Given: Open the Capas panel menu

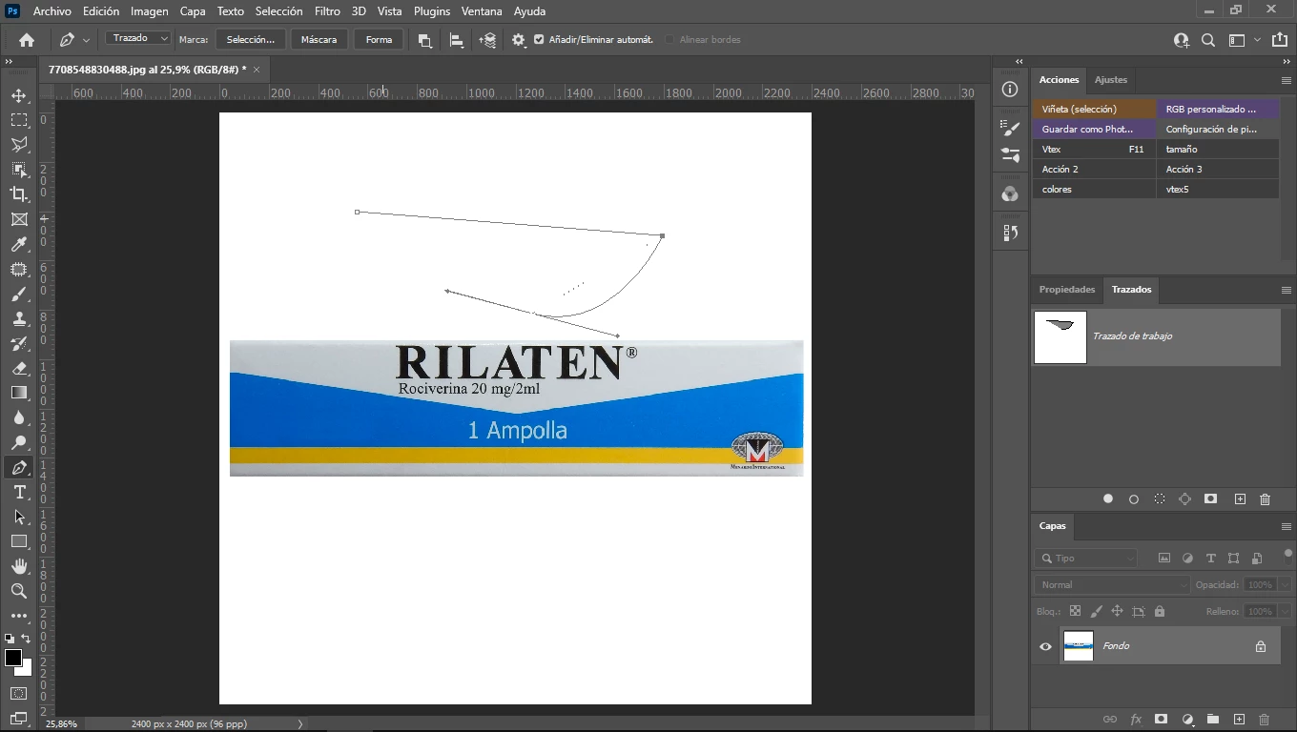Looking at the screenshot, I should [1286, 526].
